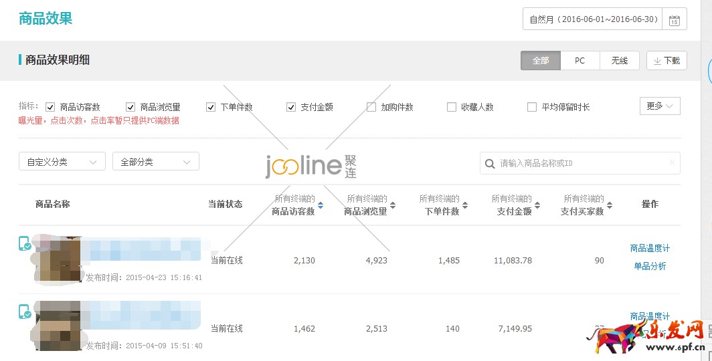The width and height of the screenshot is (712, 361).
Task: Click the mobile device icon on second product
Action: (25, 311)
